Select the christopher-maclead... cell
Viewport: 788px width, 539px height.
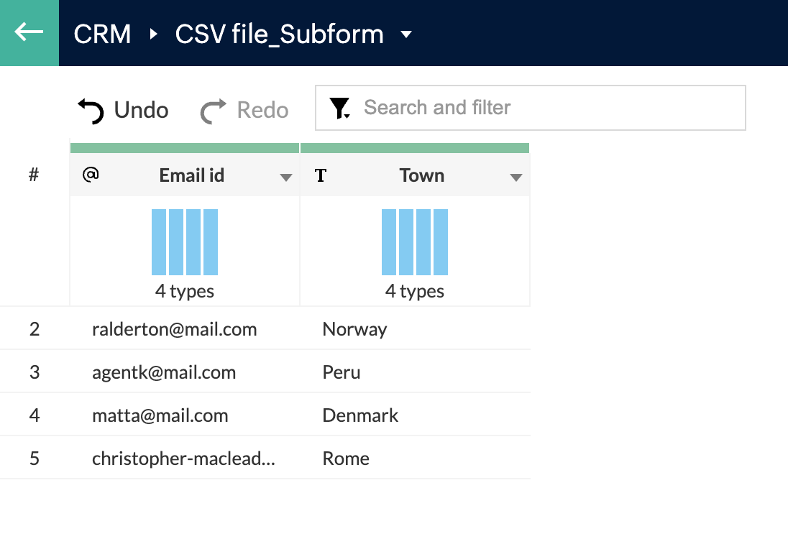185,458
